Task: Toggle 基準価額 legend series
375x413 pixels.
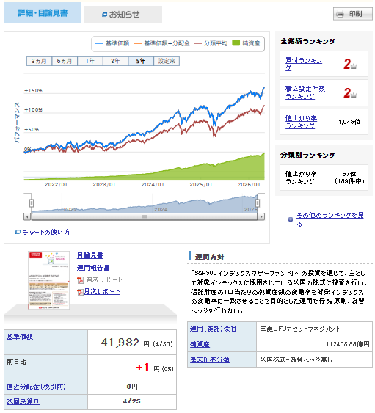Action: tap(112, 43)
